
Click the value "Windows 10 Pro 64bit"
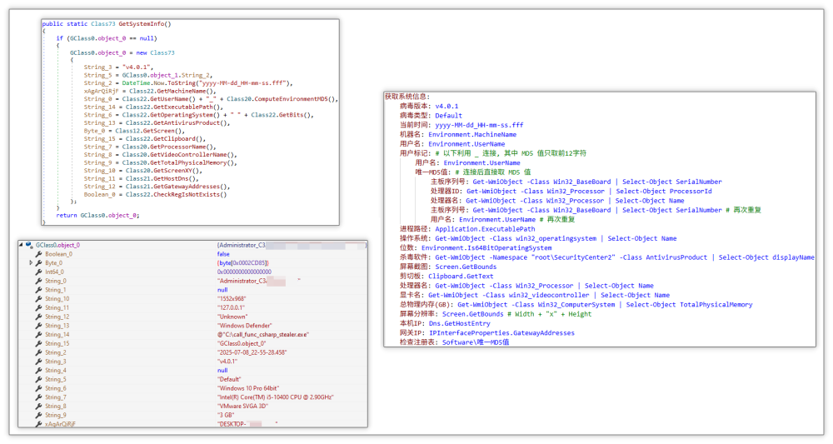coord(248,388)
